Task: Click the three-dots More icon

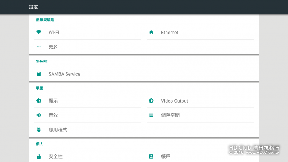Action: click(x=39, y=47)
